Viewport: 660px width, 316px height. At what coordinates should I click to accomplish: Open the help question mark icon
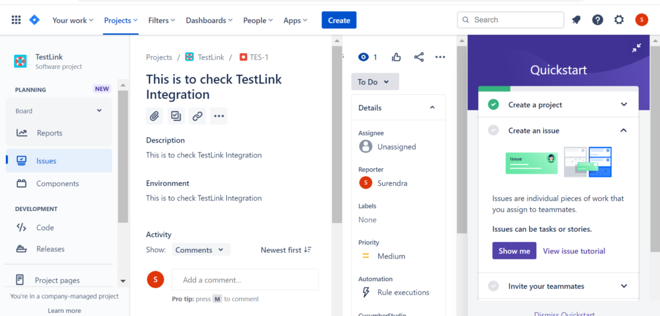(x=597, y=20)
